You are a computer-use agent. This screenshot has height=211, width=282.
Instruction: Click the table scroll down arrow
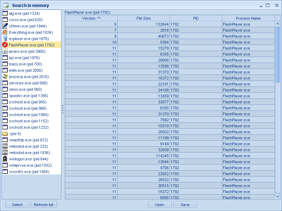click(277, 197)
